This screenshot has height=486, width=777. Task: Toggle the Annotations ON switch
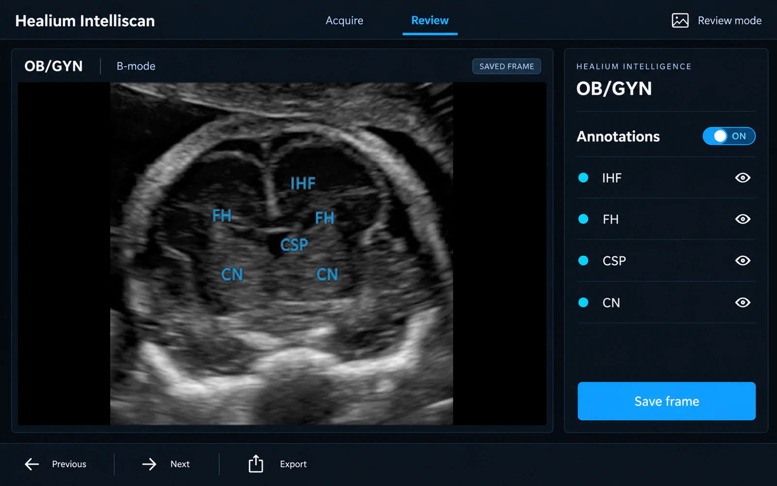(x=728, y=136)
